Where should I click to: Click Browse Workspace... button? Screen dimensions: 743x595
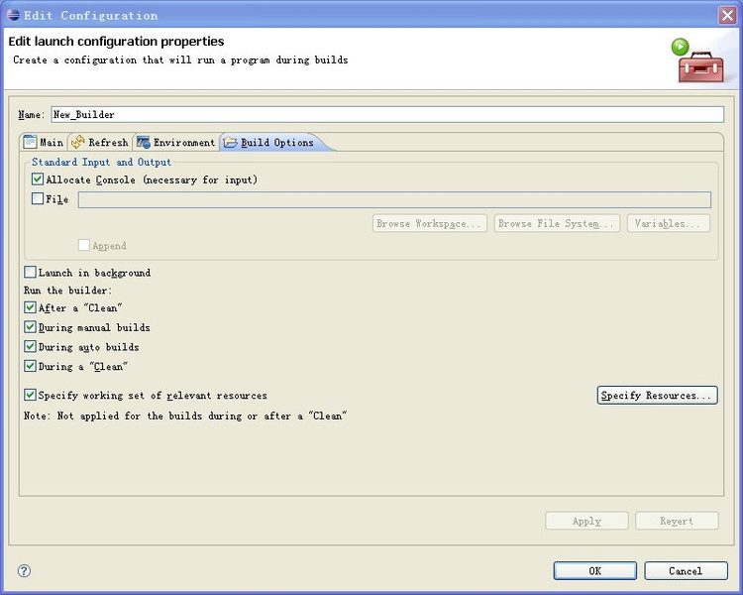[429, 223]
